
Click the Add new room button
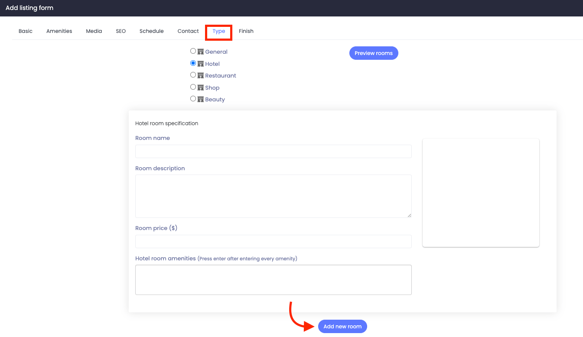tap(342, 326)
